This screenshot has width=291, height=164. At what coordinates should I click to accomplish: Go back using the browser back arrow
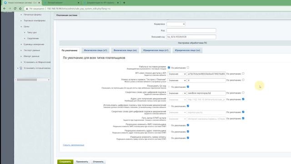[x=5, y=9]
